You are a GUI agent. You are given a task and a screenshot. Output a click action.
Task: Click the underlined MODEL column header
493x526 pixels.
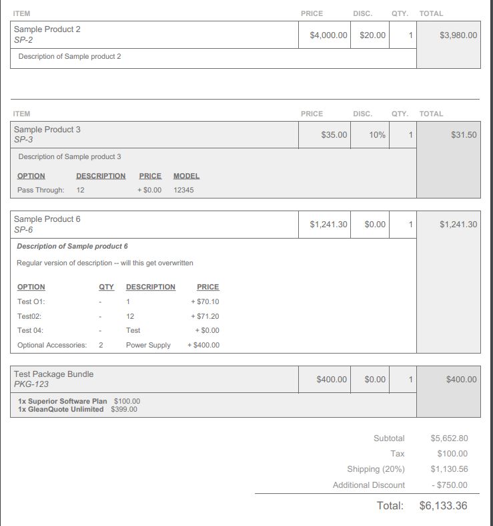point(186,176)
